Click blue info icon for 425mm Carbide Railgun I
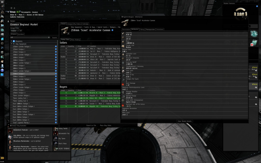Image resolution: width=261 pixels, height=163 pixels. (x=56, y=87)
